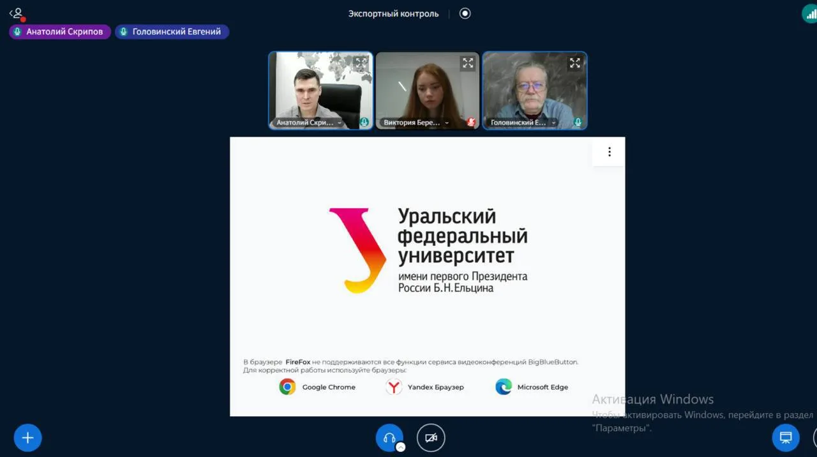
Task: Toggle presentation minimize button
Action: (786, 438)
